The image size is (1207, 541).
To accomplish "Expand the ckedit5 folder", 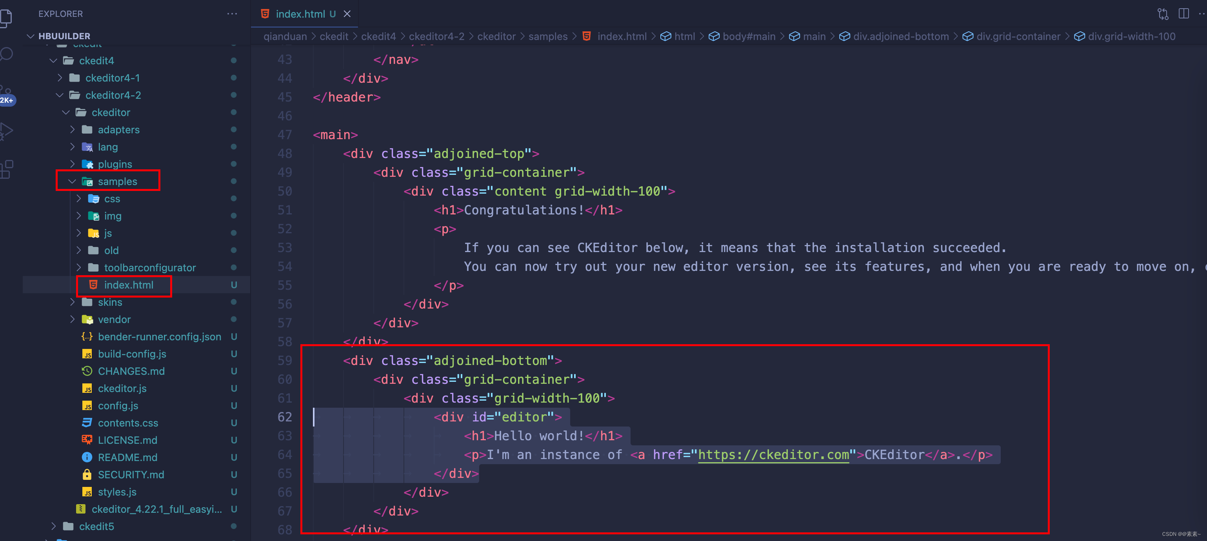I will (53, 526).
